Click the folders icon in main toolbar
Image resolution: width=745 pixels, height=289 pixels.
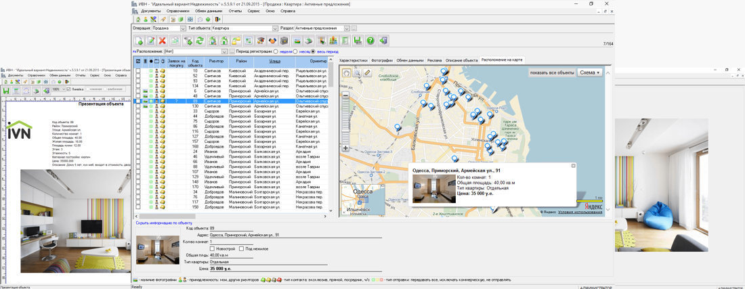pos(236,41)
